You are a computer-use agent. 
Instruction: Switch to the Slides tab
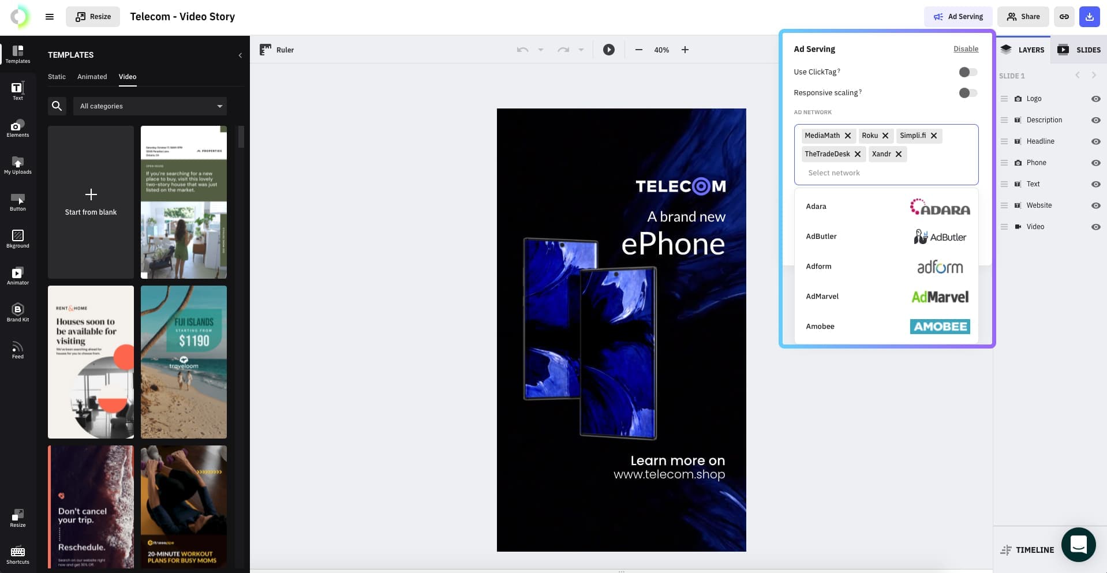1079,50
